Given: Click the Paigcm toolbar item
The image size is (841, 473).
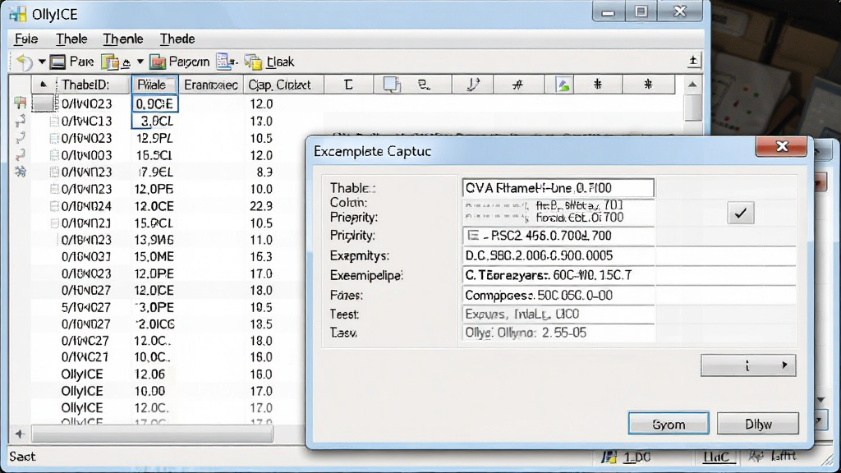Looking at the screenshot, I should click(x=180, y=62).
